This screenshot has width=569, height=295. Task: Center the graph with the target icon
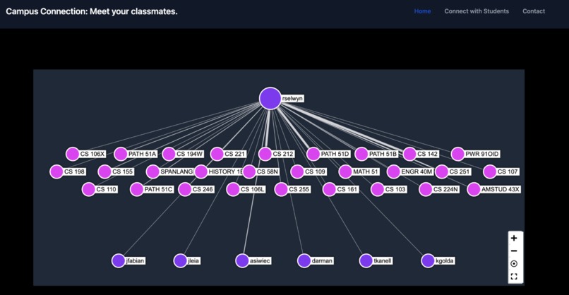pyautogui.click(x=514, y=264)
